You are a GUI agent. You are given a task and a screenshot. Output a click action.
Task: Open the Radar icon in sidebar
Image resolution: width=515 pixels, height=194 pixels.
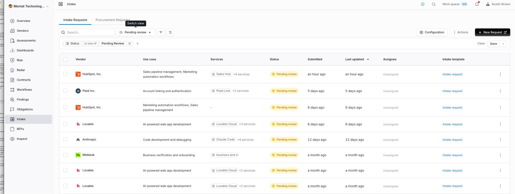[x=12, y=70]
